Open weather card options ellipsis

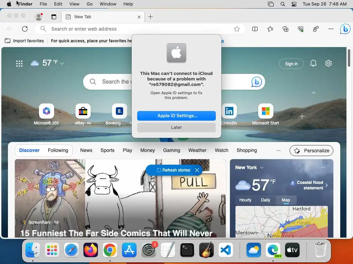323,167
